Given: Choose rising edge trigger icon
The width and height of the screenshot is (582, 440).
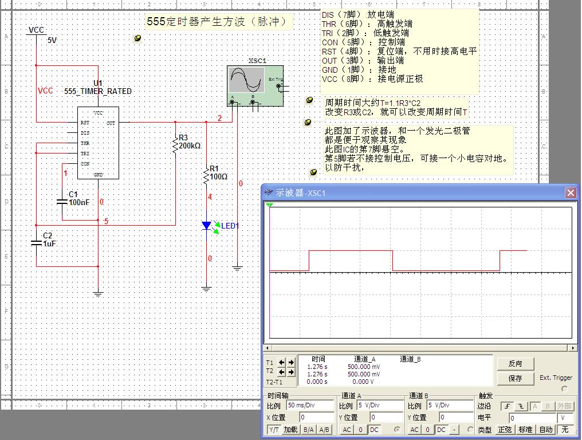Looking at the screenshot, I should [507, 406].
